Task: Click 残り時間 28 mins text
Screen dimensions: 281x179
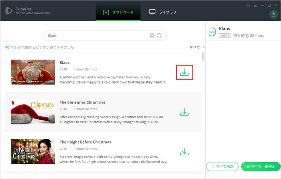Action: pos(248,35)
